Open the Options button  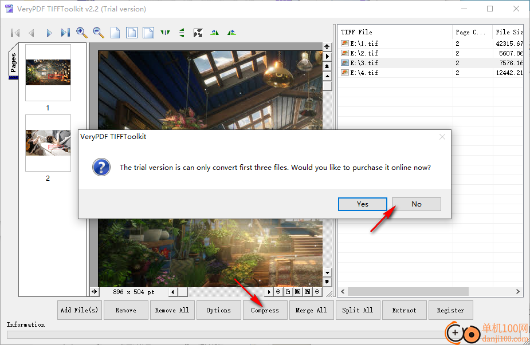(x=219, y=310)
